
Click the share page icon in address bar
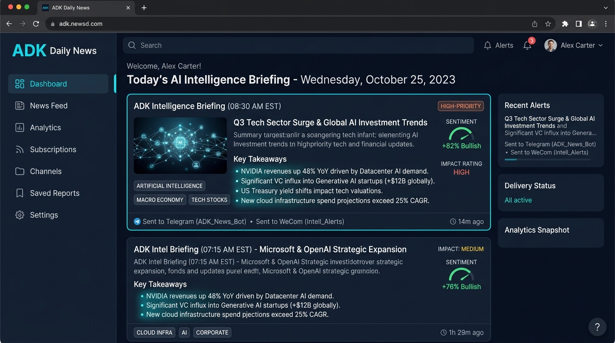point(535,24)
